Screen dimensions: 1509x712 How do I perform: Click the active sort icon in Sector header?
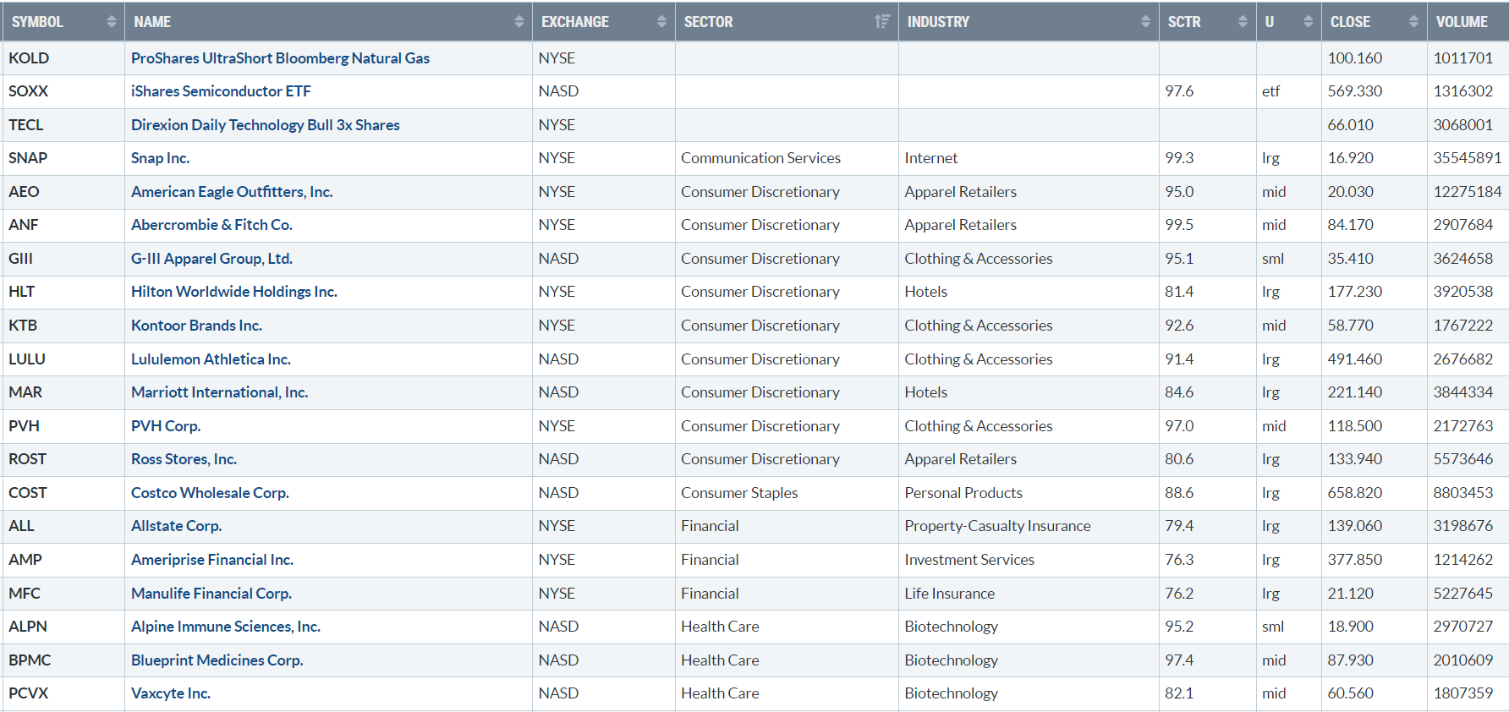pyautogui.click(x=882, y=22)
